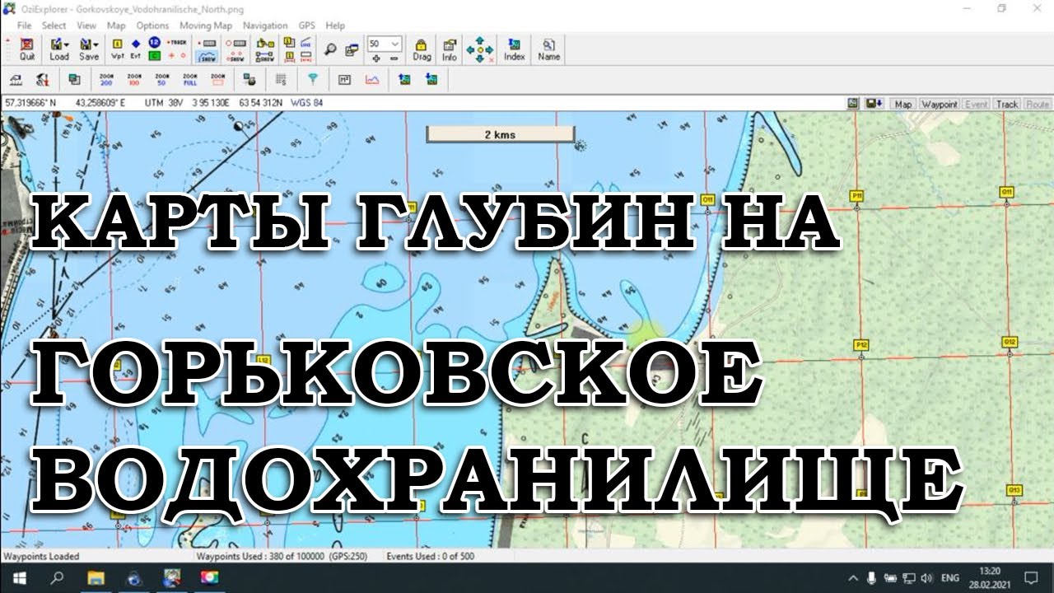This screenshot has height=593, width=1054.
Task: Select the Evt event placement tool
Action: point(136,49)
